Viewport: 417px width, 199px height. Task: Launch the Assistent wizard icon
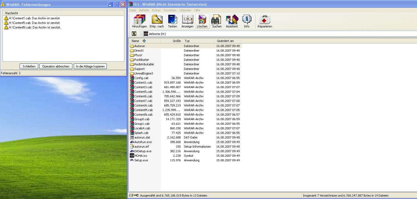(232, 21)
